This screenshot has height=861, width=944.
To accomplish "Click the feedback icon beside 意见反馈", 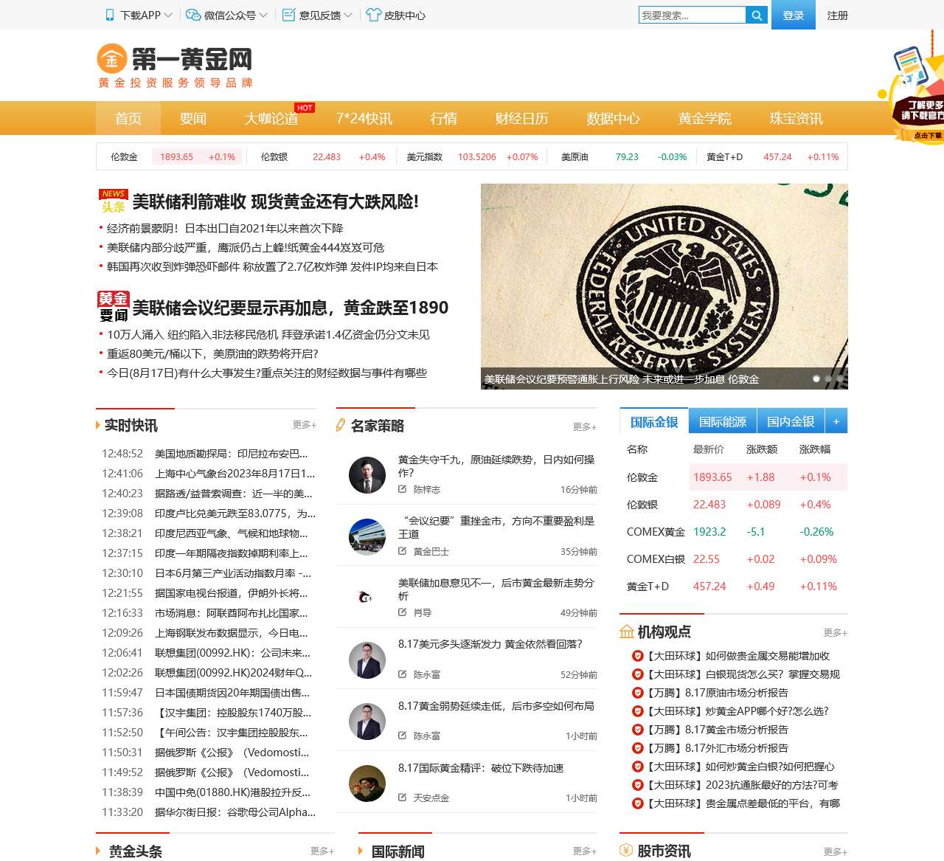I will coord(289,15).
